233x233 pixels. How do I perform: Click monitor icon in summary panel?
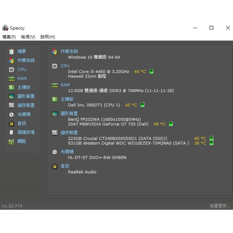tap(54, 114)
